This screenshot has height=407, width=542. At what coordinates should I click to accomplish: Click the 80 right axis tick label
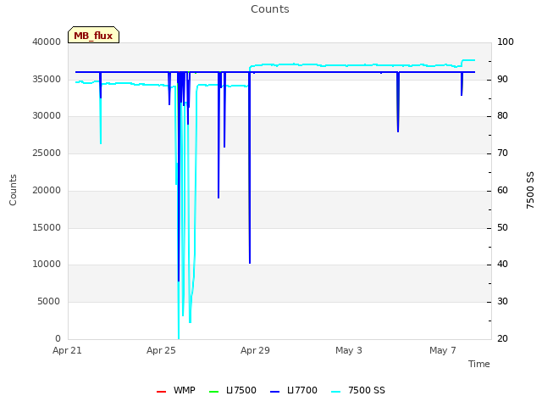(502, 116)
